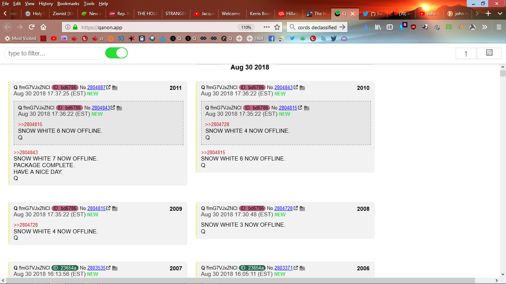Viewport: 506px width, 284px height.
Task: Expand hidden toolbar items with double chevron
Action: point(485,27)
